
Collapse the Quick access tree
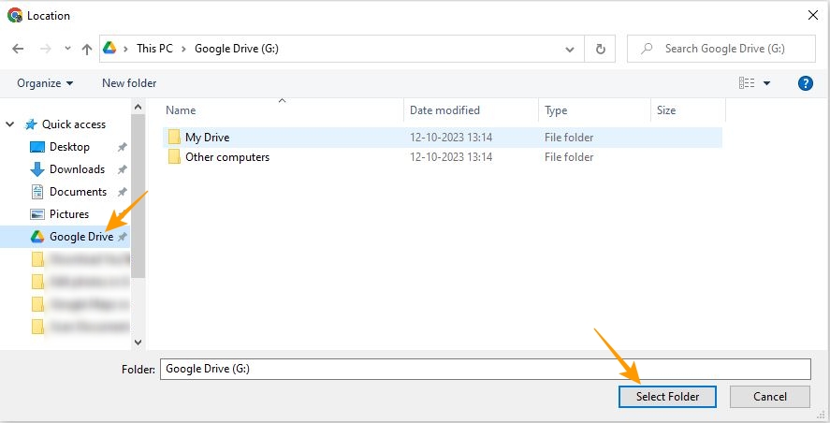pos(9,124)
